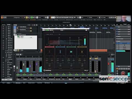The width and height of the screenshot is (132, 99).
Task: Toggle the yellow global Mute M button
Action: 27,17
